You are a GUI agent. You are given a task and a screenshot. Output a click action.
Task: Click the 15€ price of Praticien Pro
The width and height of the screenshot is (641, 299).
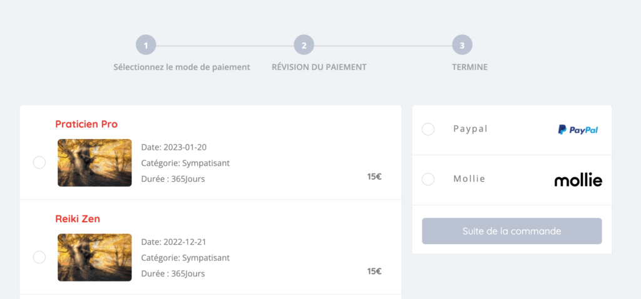point(374,177)
